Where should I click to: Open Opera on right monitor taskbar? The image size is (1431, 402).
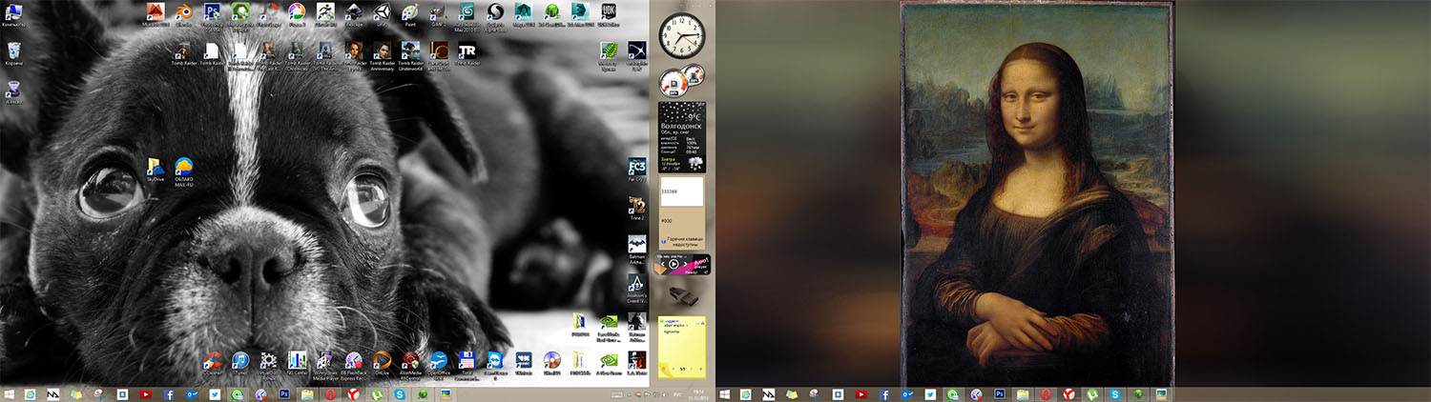1047,393
